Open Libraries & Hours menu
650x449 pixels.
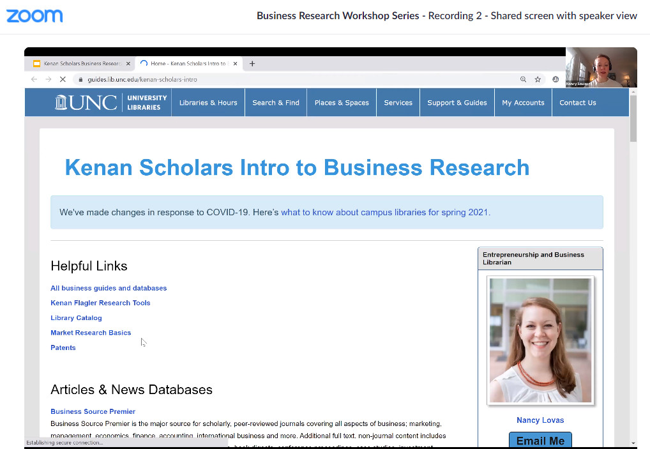point(208,102)
